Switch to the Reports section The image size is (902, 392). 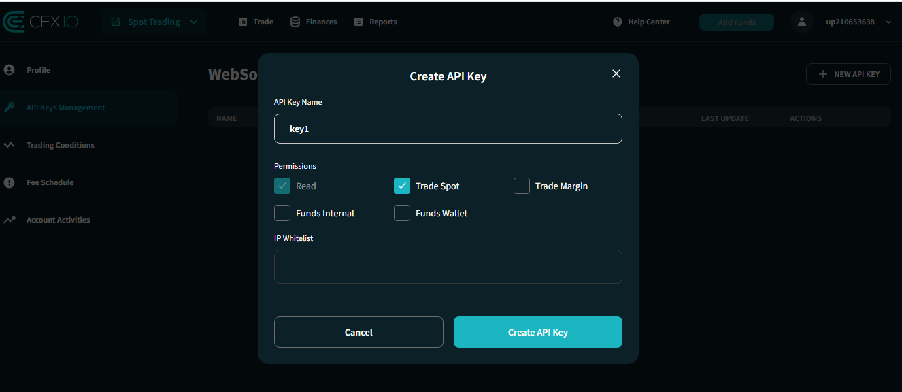pyautogui.click(x=375, y=21)
